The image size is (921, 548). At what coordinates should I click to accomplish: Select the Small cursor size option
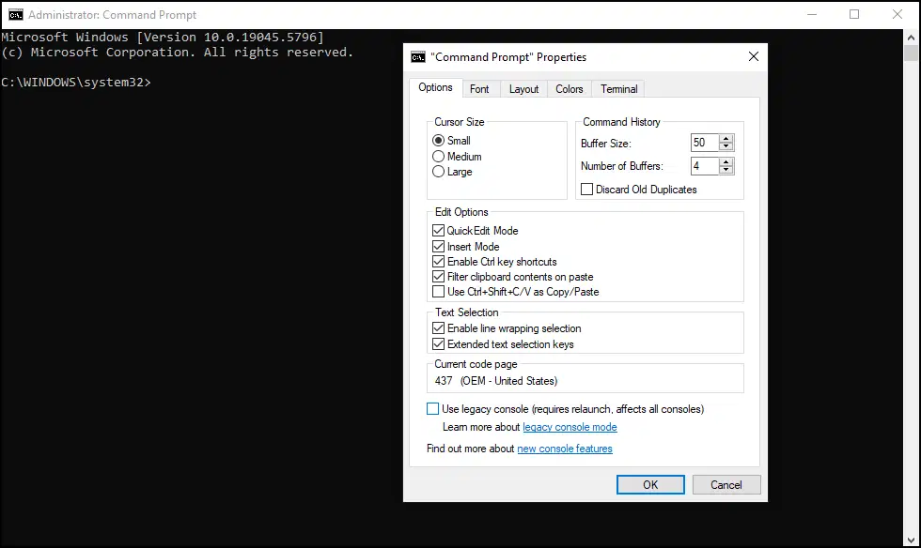click(x=438, y=141)
